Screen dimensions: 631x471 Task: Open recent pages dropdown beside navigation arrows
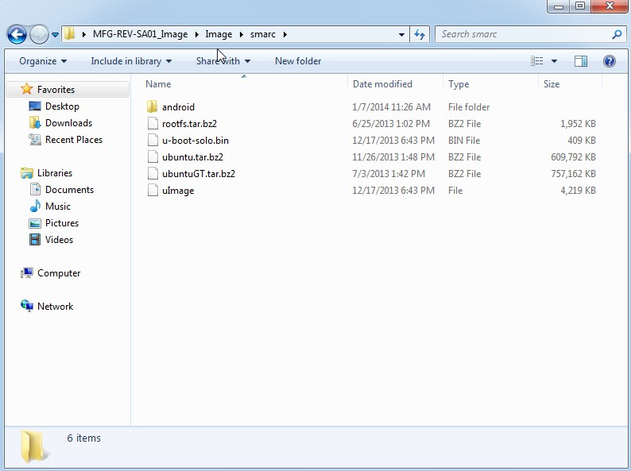(55, 35)
